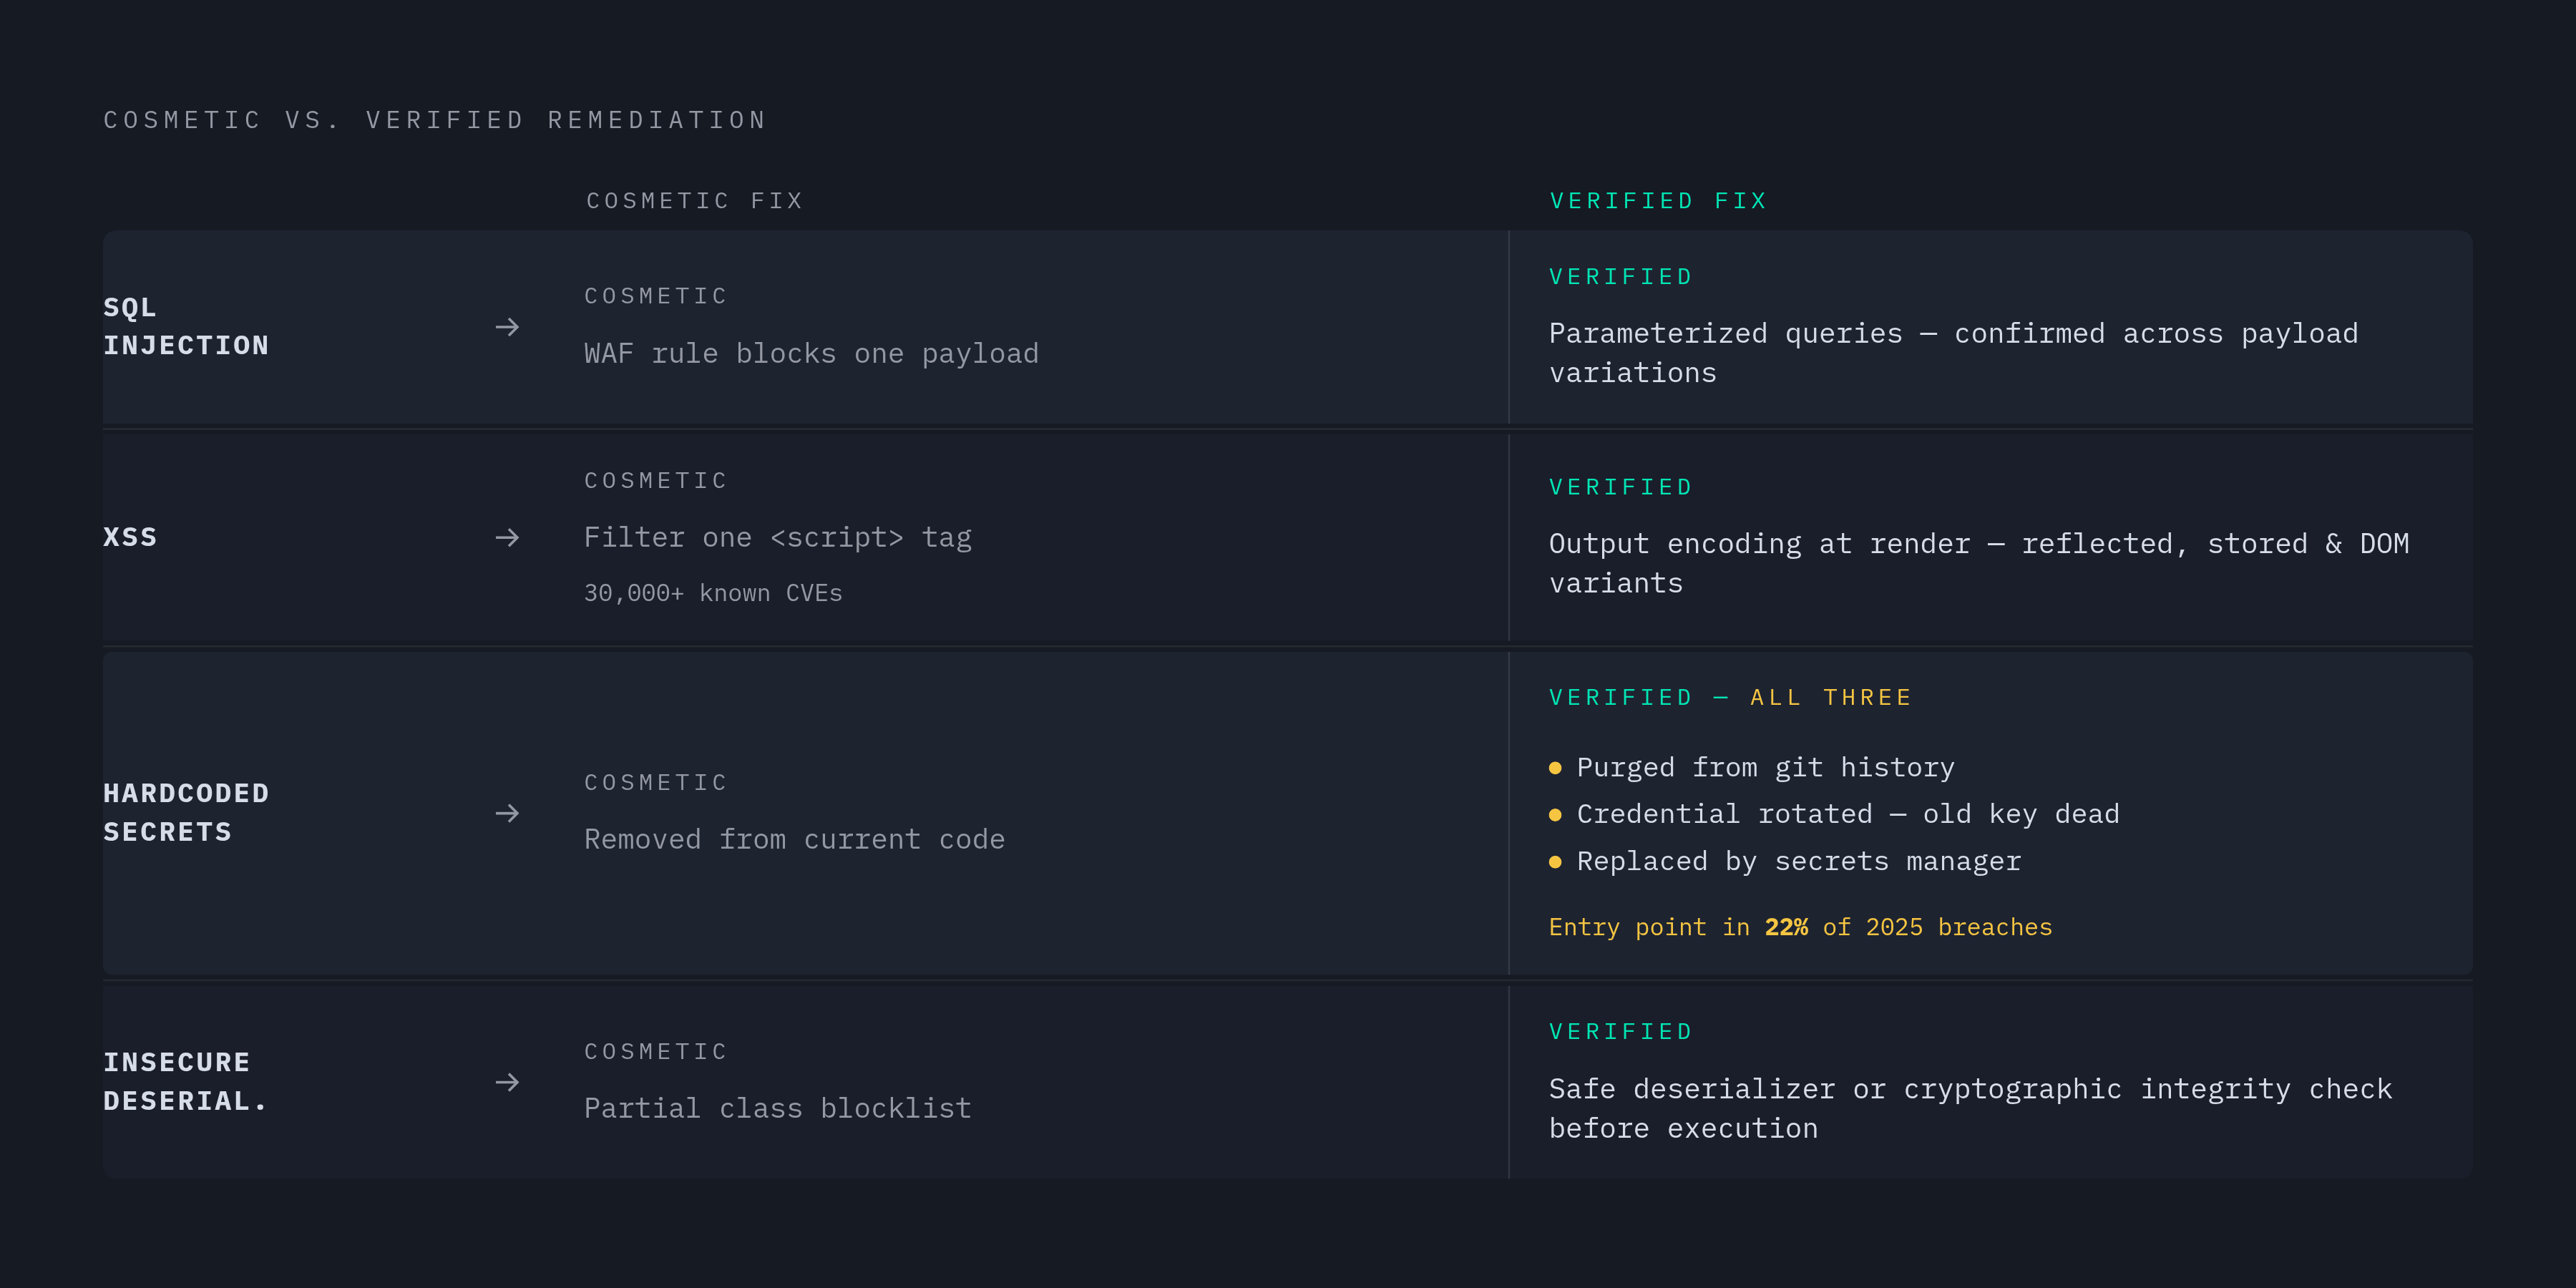Viewport: 2576px width, 1288px height.
Task: Select the 'SQL INJECTION' row label
Action: 186,327
